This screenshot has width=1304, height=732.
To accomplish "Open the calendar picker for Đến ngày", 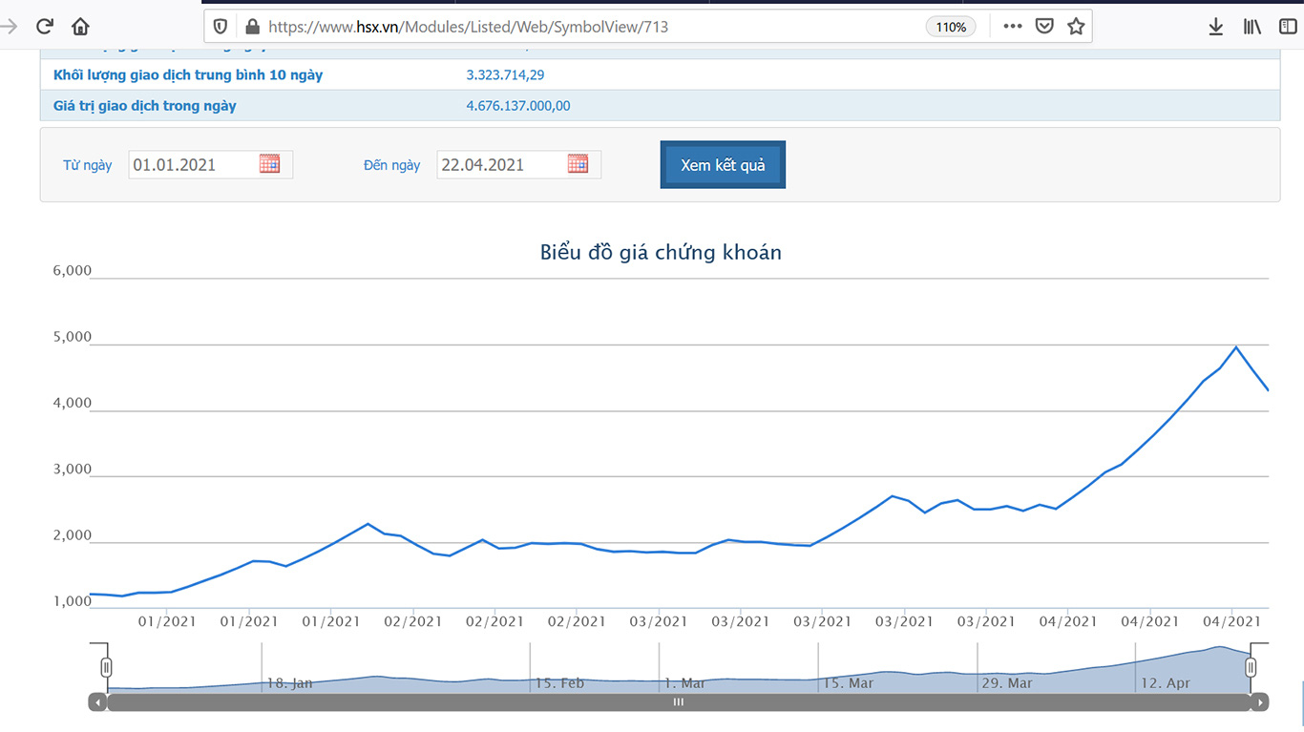I will point(578,164).
